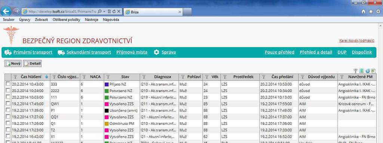Tick the checkbox for row 333
The image size is (383, 143).
coord(8,84)
